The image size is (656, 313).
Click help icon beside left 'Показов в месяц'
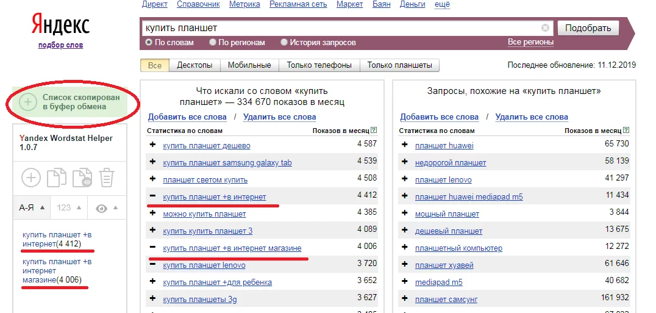tap(374, 131)
